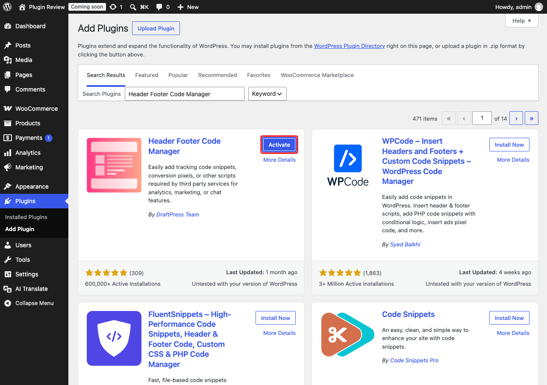Install the WPCode plugin now
Viewport: 547px width, 385px height.
509,145
